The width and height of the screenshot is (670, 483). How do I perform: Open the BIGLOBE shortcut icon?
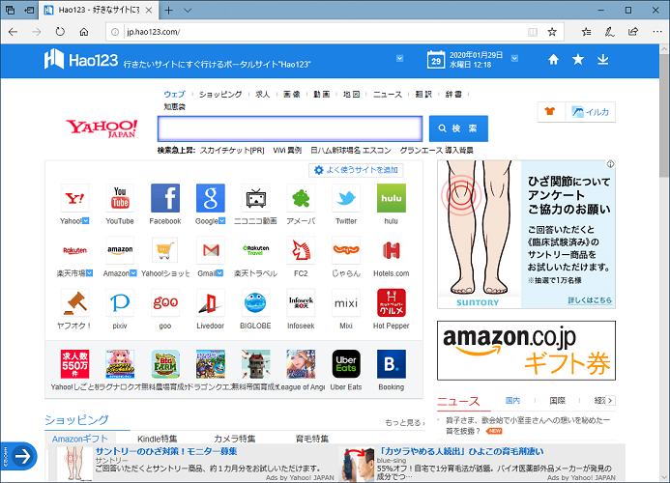pos(256,302)
